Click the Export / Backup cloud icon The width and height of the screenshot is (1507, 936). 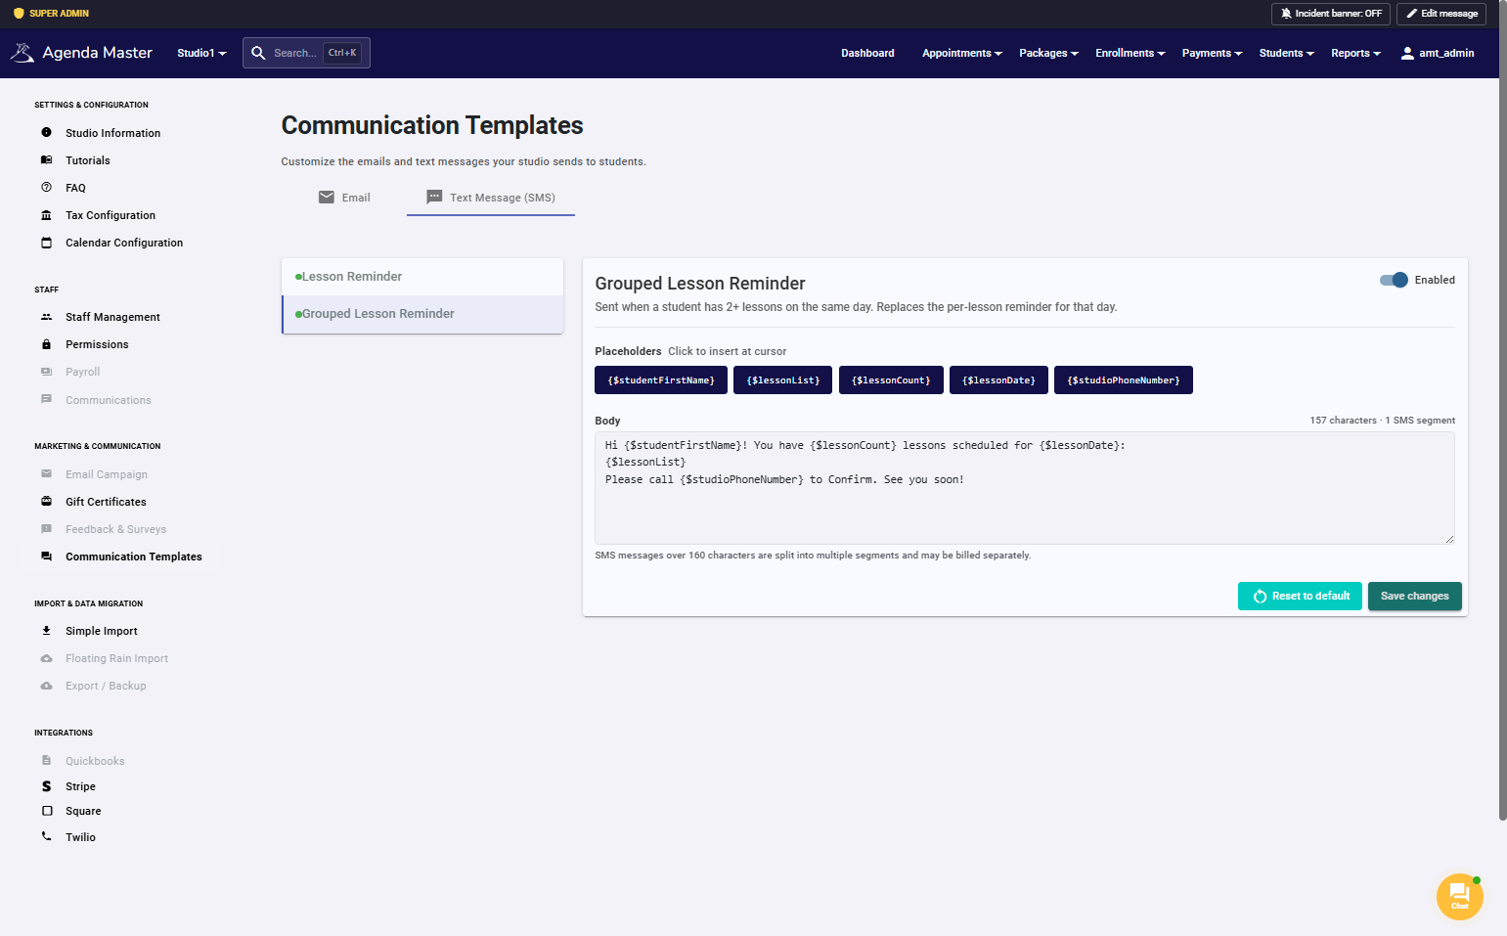pos(46,686)
